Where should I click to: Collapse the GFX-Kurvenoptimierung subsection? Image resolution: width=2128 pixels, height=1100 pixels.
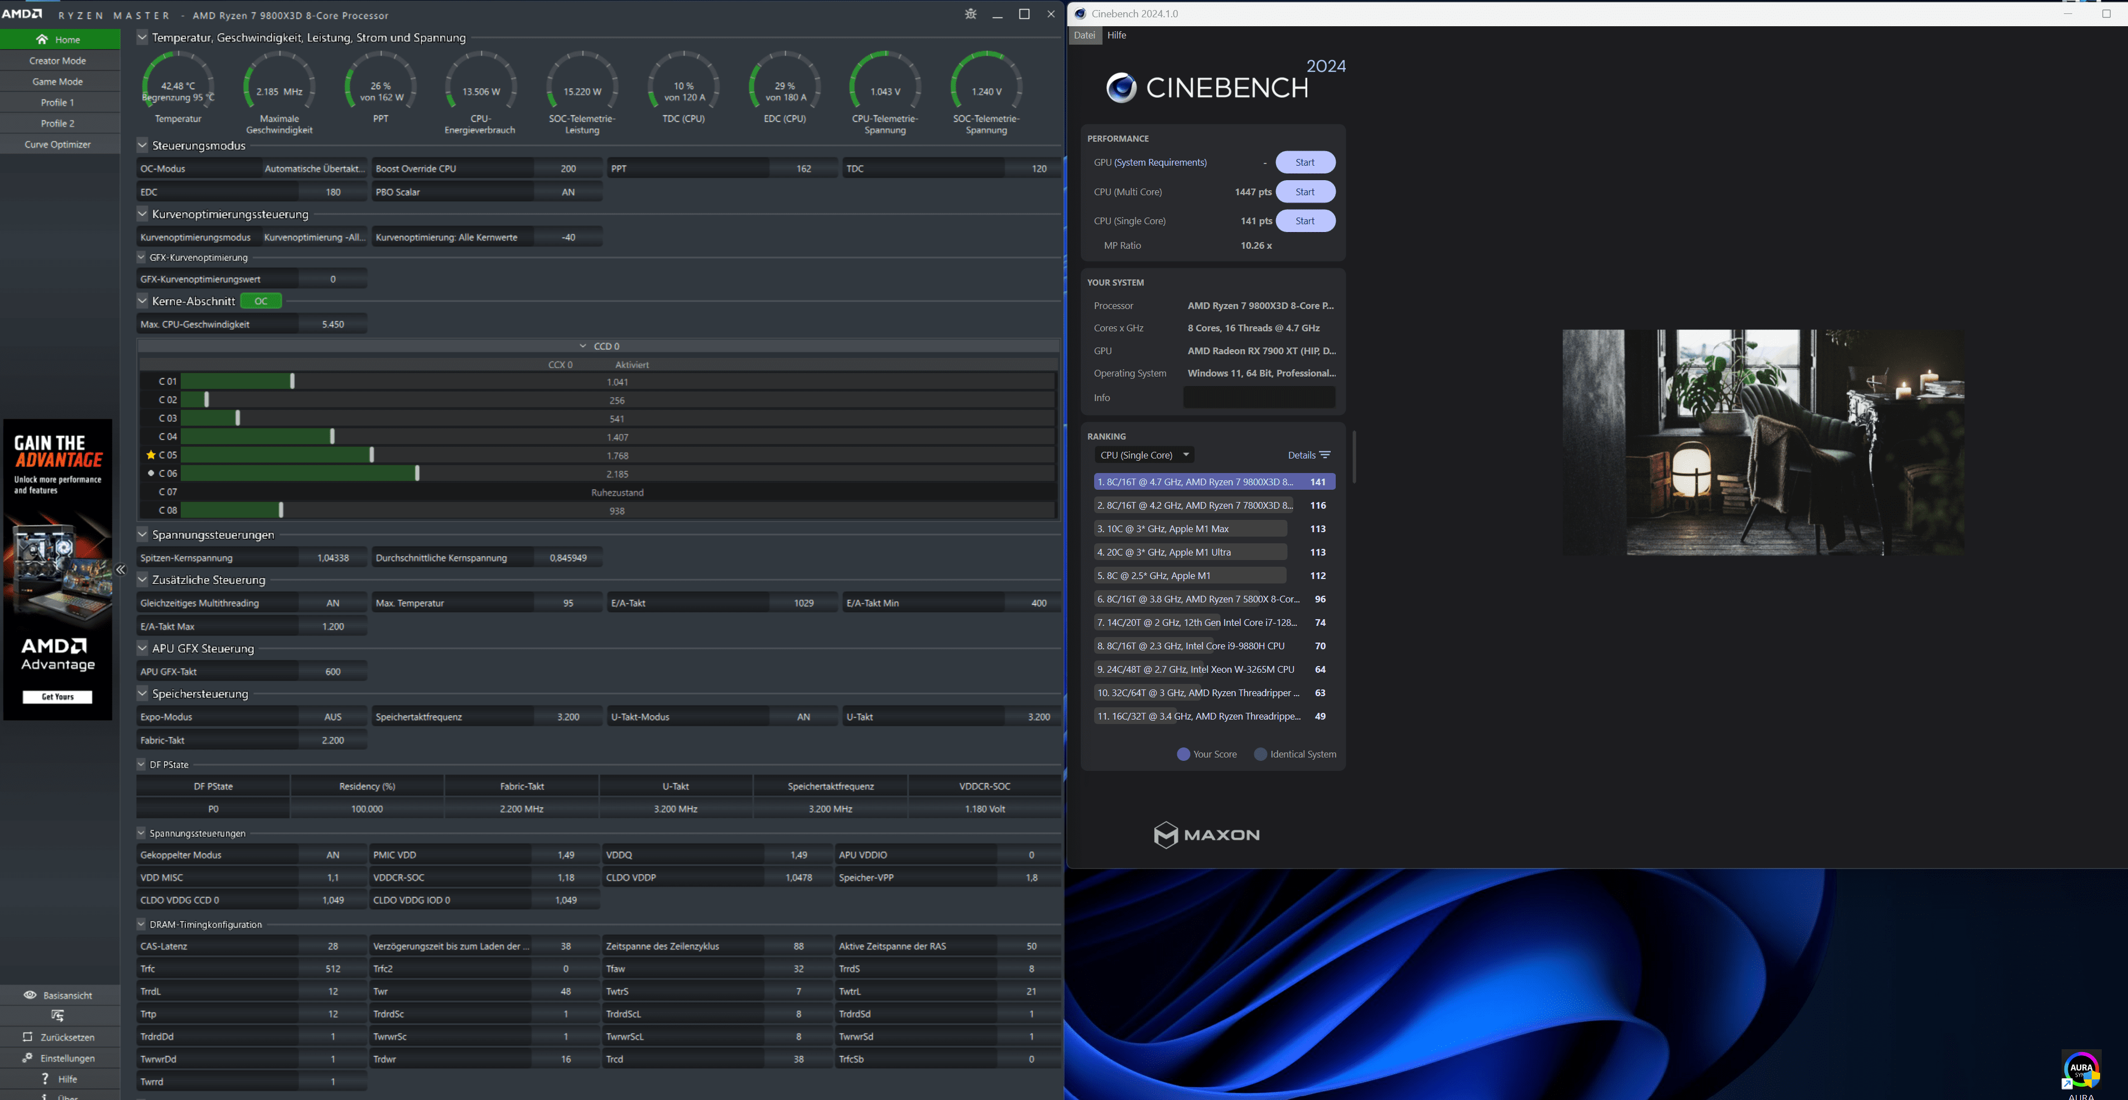(x=141, y=257)
